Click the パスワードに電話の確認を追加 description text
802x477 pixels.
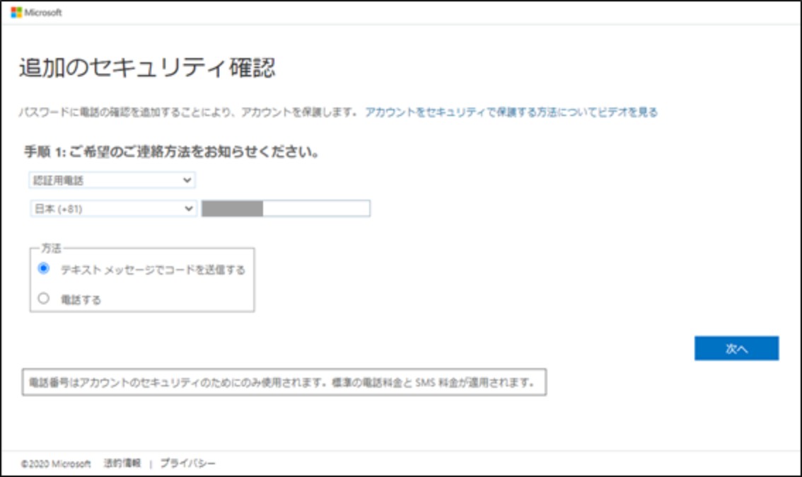click(187, 112)
